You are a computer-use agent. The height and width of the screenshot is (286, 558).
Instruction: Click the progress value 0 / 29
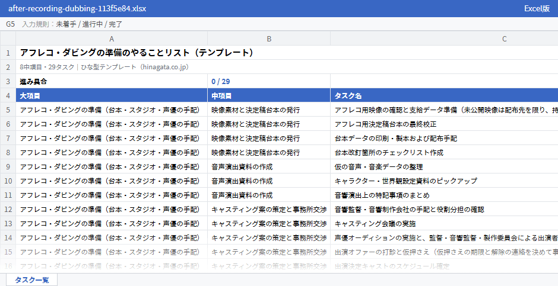221,81
